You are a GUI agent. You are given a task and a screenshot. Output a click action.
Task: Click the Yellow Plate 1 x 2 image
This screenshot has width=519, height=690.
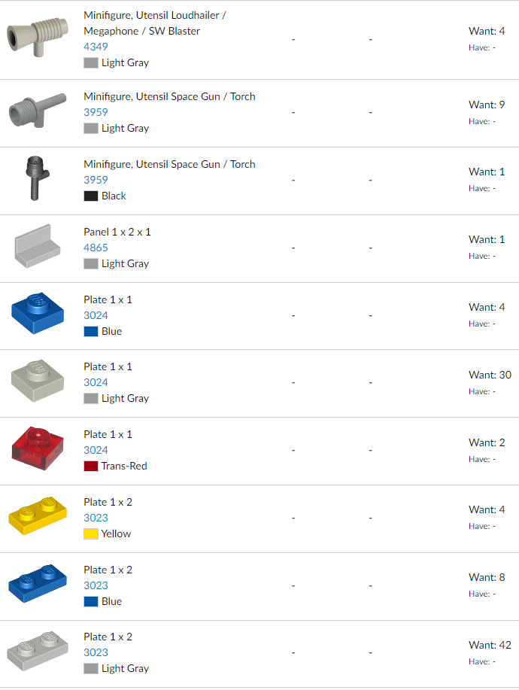pos(38,516)
